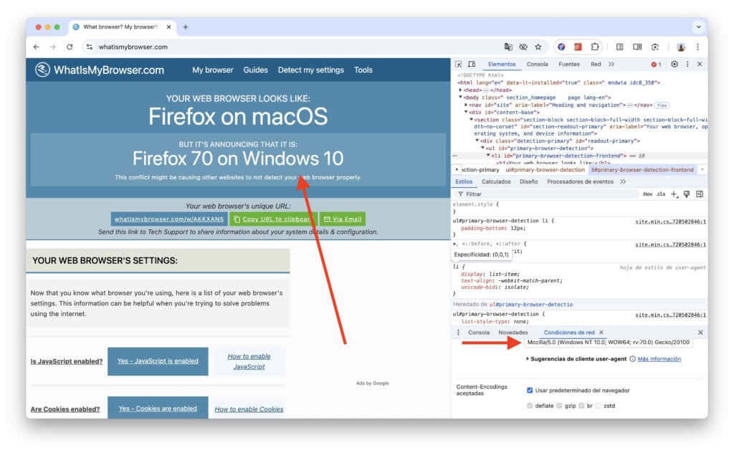Image resolution: width=734 pixels, height=453 pixels.
Task: Toggle the .cls element classes button
Action: 660,194
